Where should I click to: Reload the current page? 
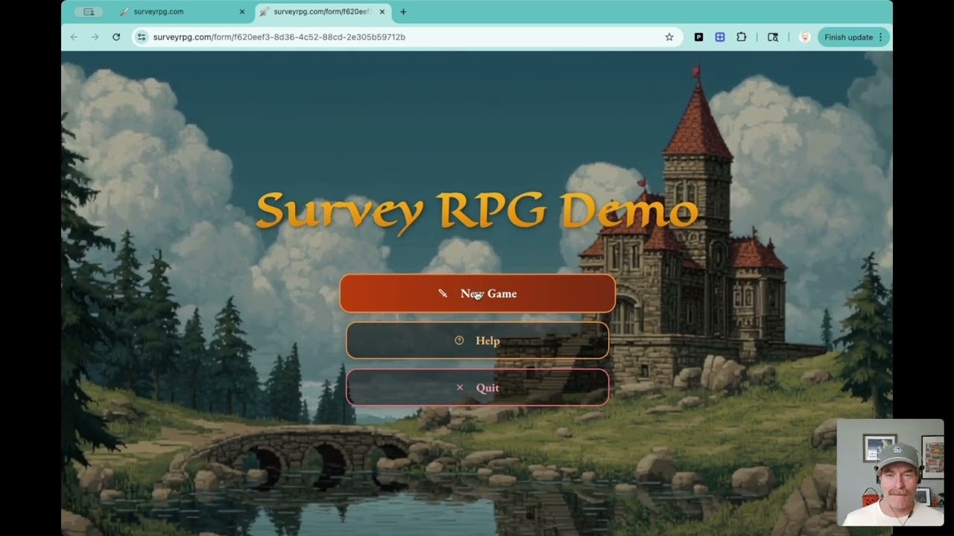pos(116,36)
